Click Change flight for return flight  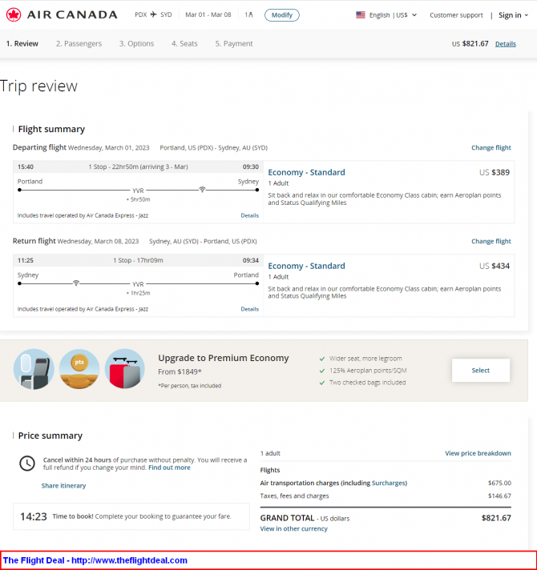click(x=491, y=241)
